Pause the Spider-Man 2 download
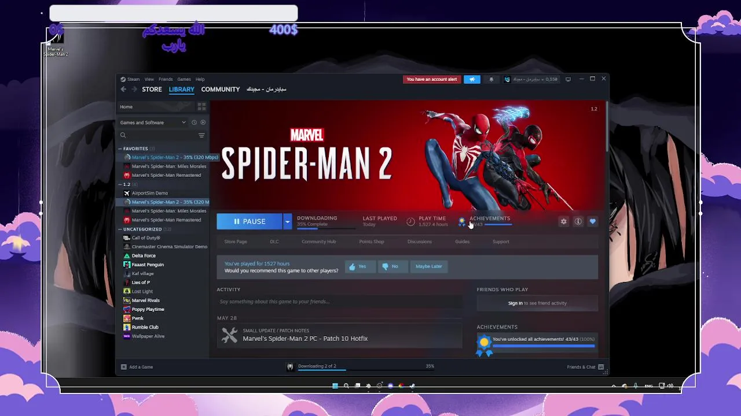This screenshot has height=416, width=741. (250, 221)
